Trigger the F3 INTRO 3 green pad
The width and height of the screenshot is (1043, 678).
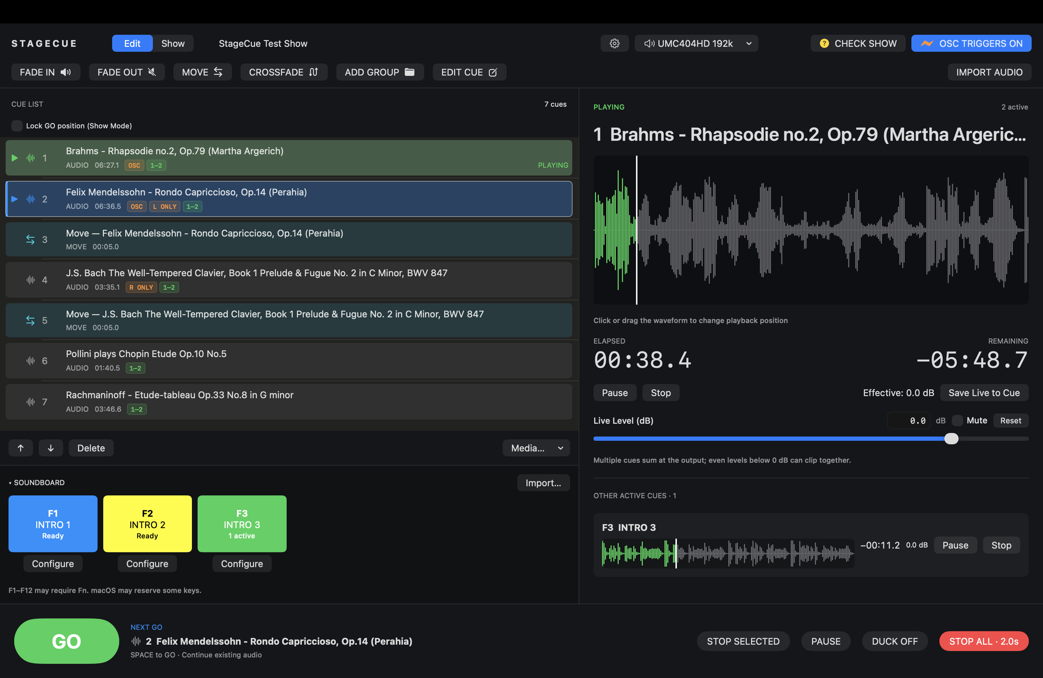click(x=242, y=524)
